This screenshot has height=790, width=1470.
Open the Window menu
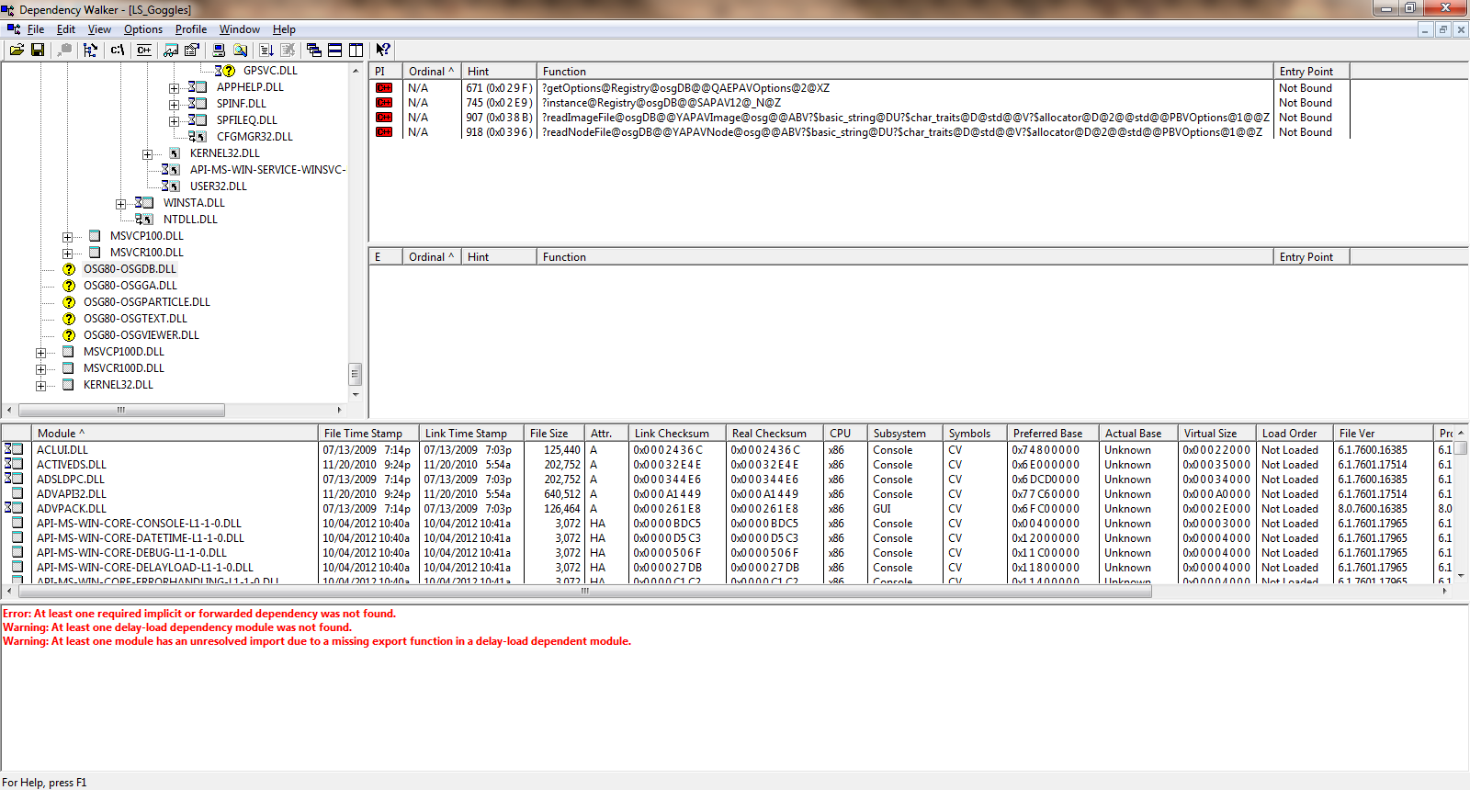239,29
